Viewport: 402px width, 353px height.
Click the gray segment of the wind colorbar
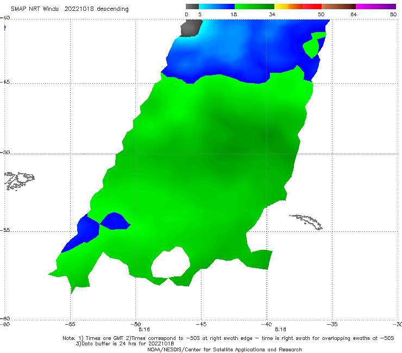[192, 7]
